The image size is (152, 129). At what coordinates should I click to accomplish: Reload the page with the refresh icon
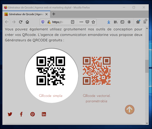tap(21, 22)
